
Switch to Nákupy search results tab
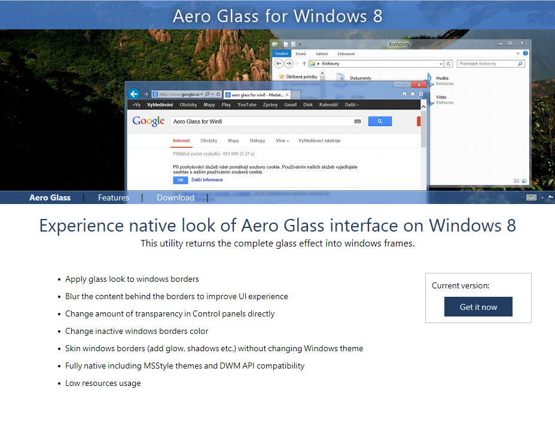pos(257,141)
